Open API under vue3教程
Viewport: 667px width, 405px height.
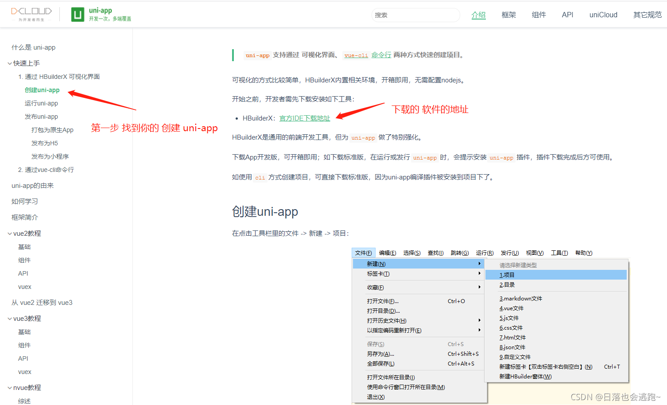(x=23, y=358)
